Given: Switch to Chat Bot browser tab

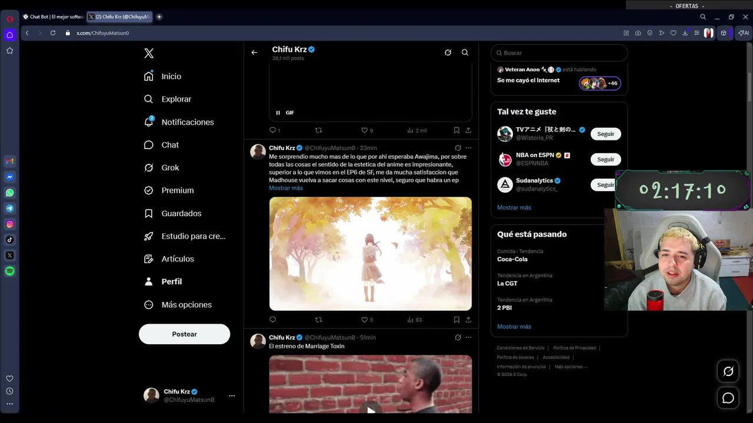Looking at the screenshot, I should [53, 17].
